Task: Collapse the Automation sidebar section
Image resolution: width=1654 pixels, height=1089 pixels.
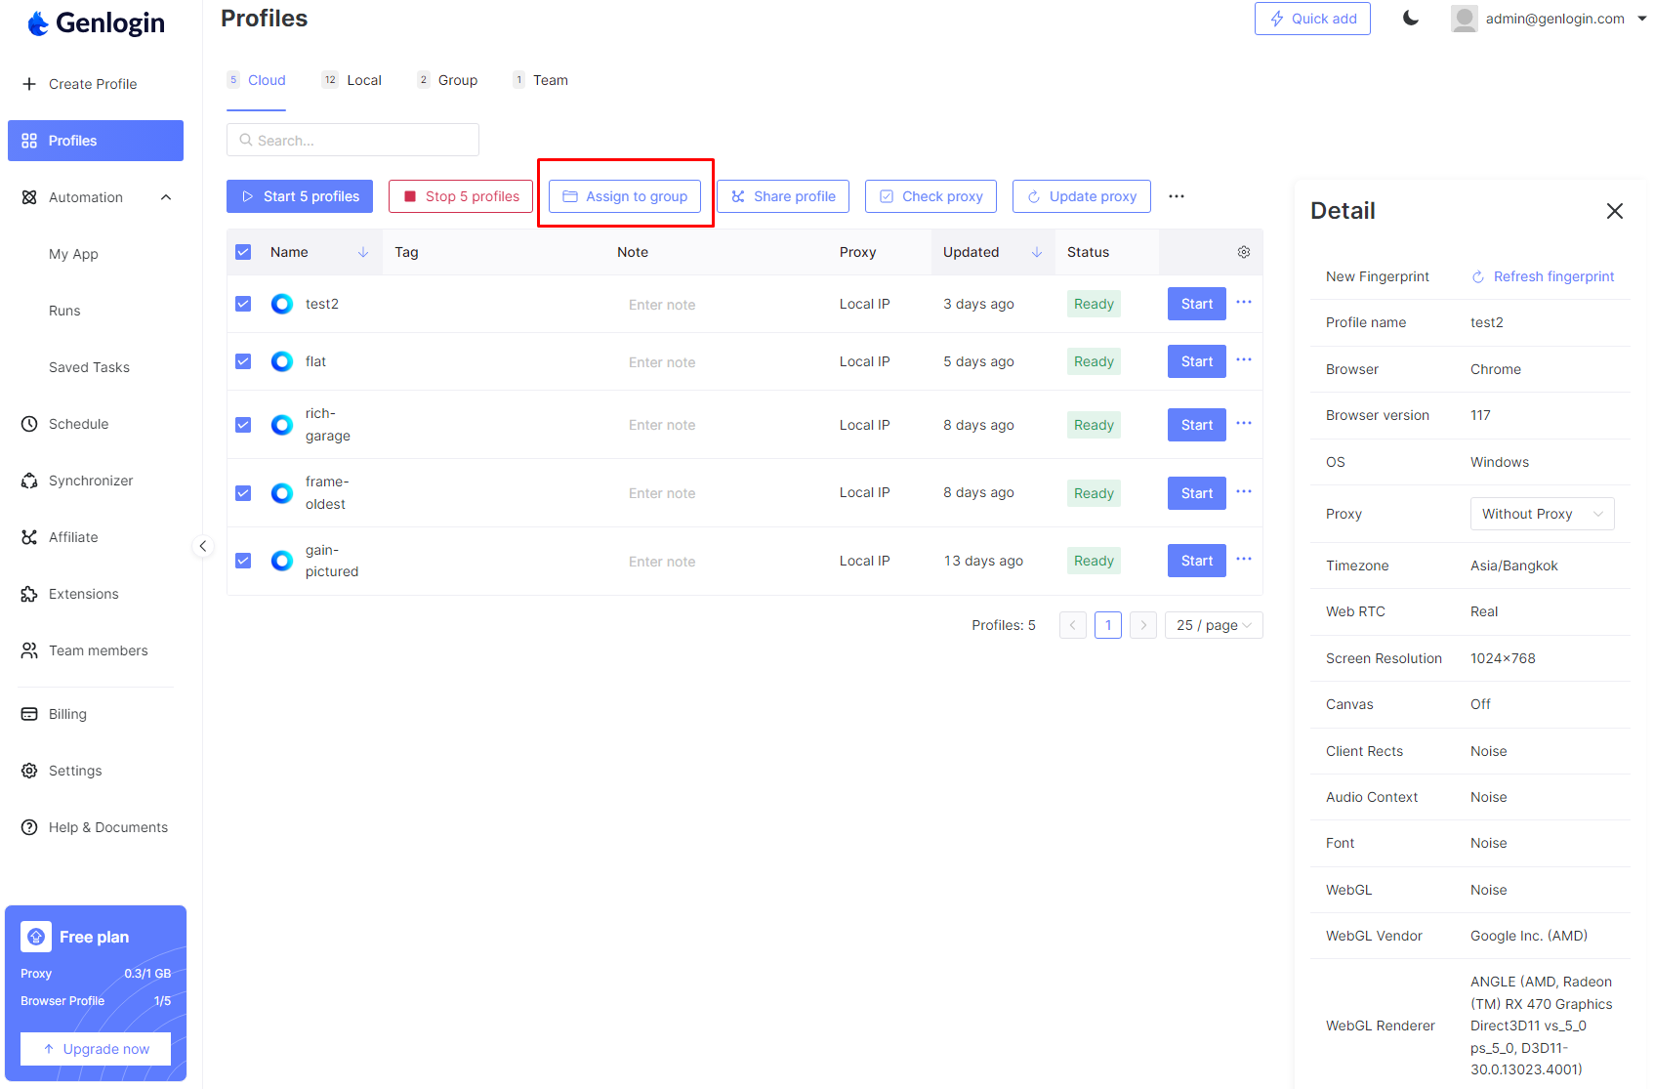Action: click(166, 197)
